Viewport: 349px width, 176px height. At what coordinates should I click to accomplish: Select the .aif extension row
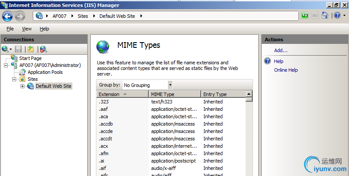(171, 168)
